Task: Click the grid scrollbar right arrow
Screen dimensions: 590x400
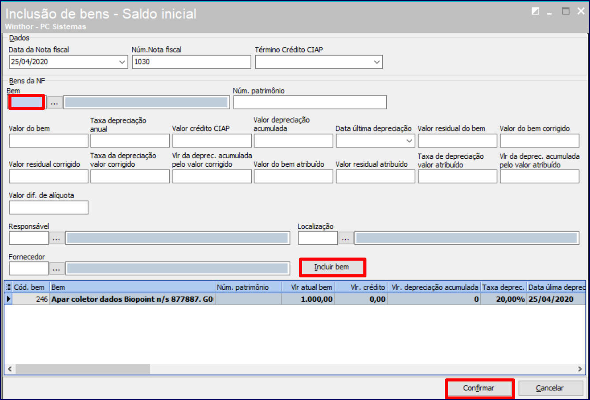Action: [x=580, y=369]
